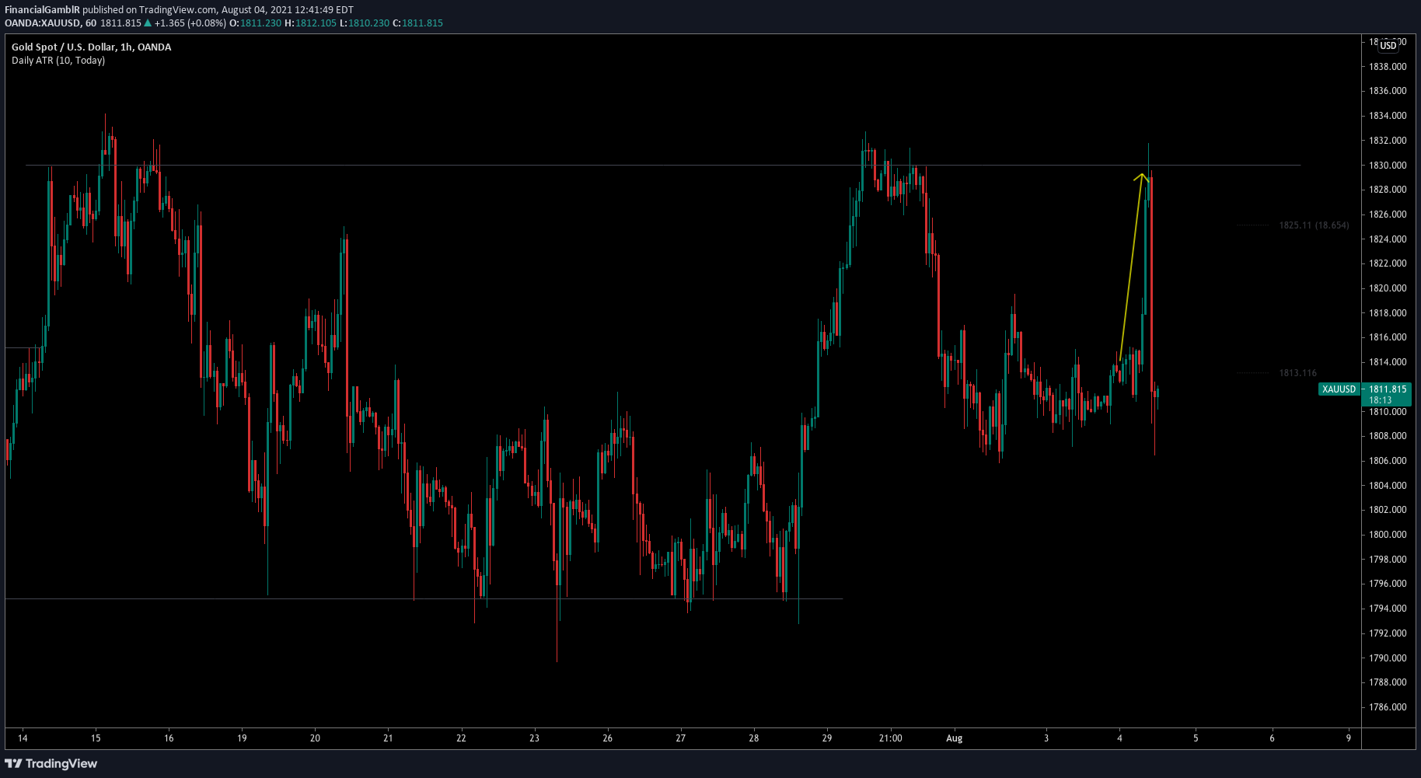The width and height of the screenshot is (1421, 778).
Task: Click the low value L:1810.230
Action: pos(365,23)
